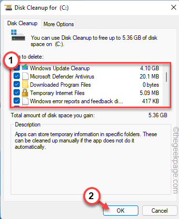
Task: Click the description text about temporary information
Action: click(86, 141)
